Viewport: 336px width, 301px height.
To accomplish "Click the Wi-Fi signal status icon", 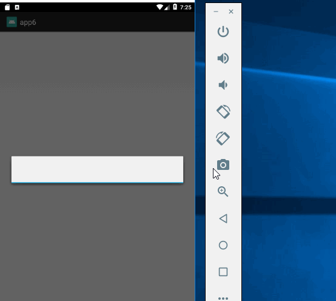I will [x=160, y=7].
